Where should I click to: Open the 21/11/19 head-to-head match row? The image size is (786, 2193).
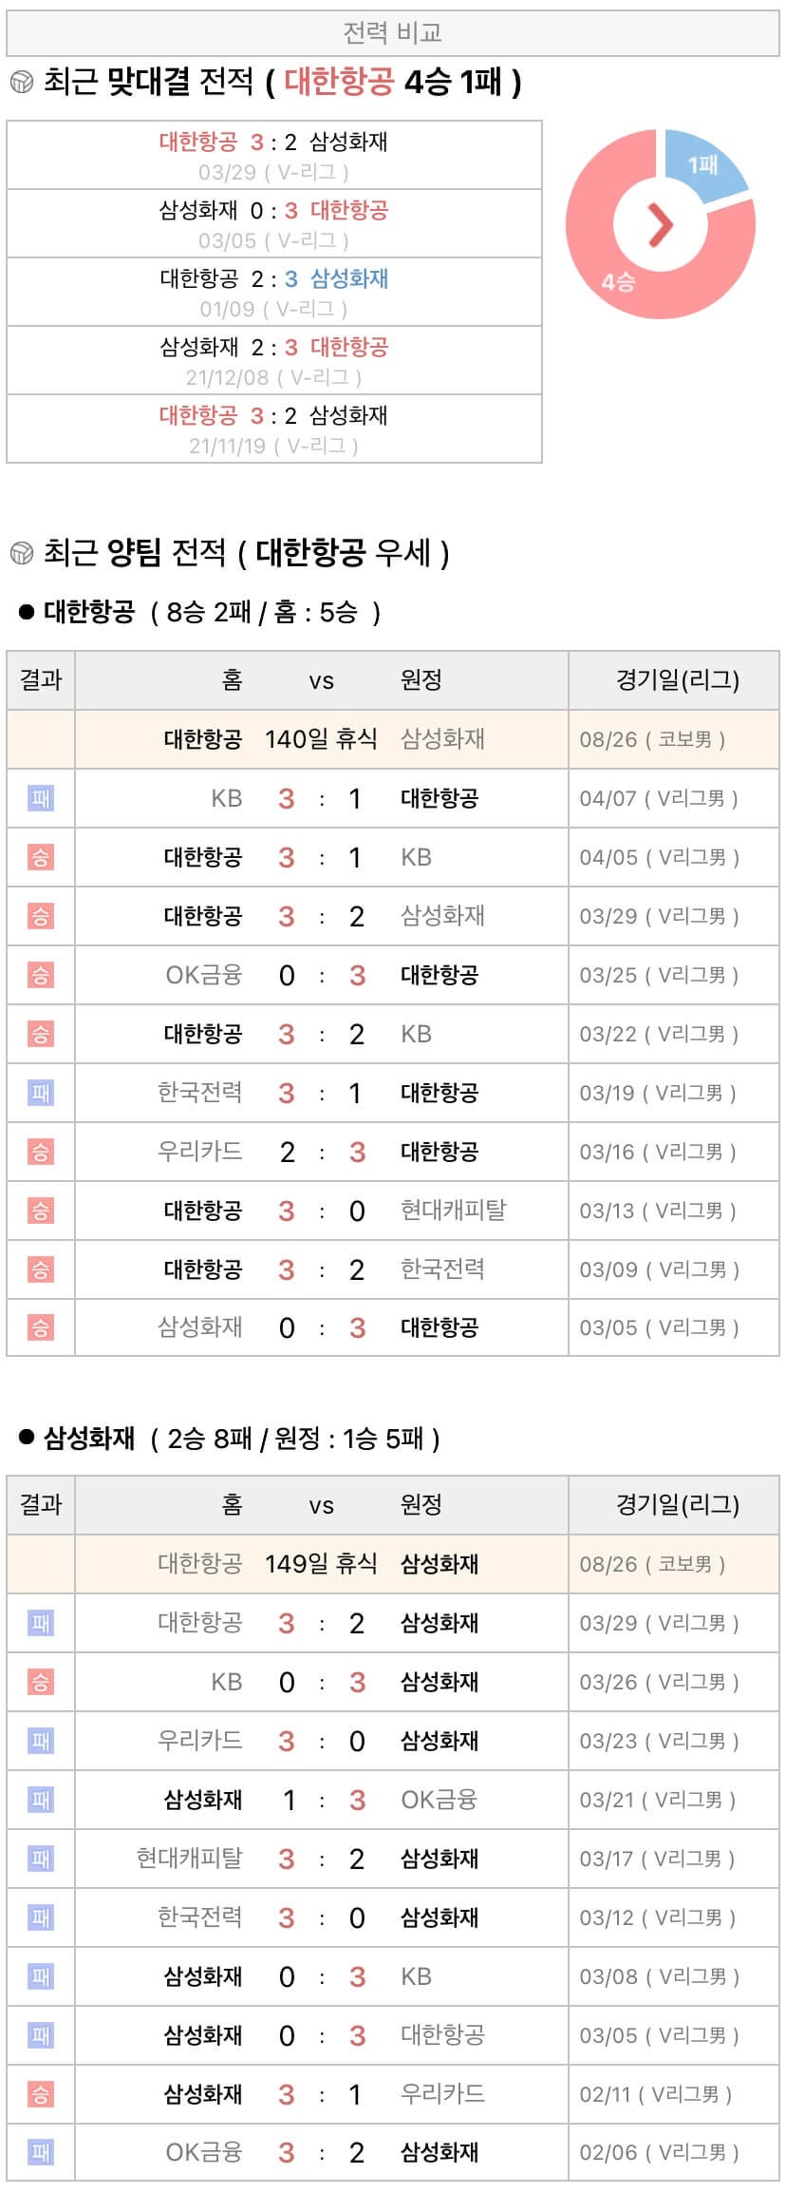coord(273,429)
